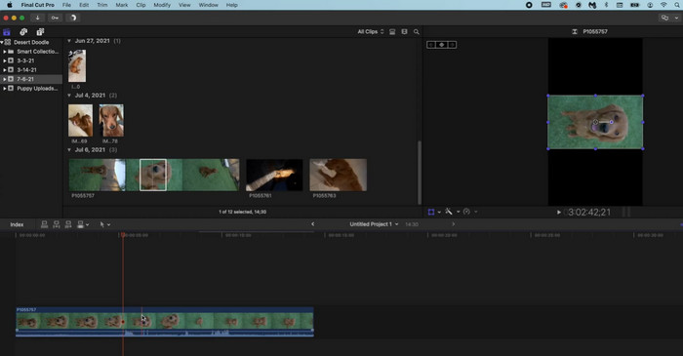Go to next keyframe in viewer
The height and width of the screenshot is (356, 683).
coord(452,45)
